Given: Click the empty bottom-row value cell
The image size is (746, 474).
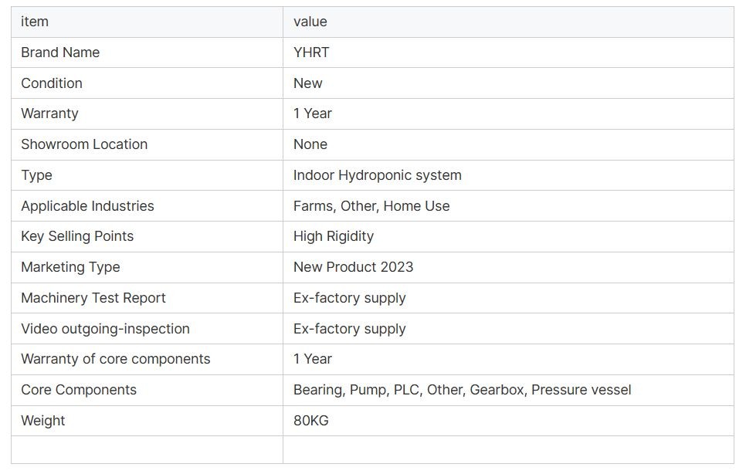Looking at the screenshot, I should pyautogui.click(x=508, y=450).
